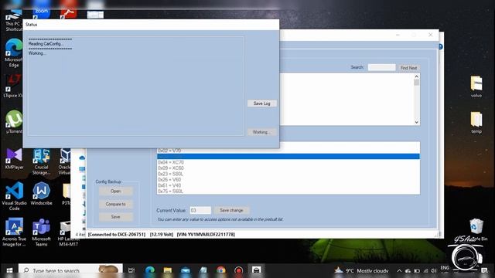Click Save Log in Status window
Viewport: 495px width, 278px height.
tap(261, 103)
